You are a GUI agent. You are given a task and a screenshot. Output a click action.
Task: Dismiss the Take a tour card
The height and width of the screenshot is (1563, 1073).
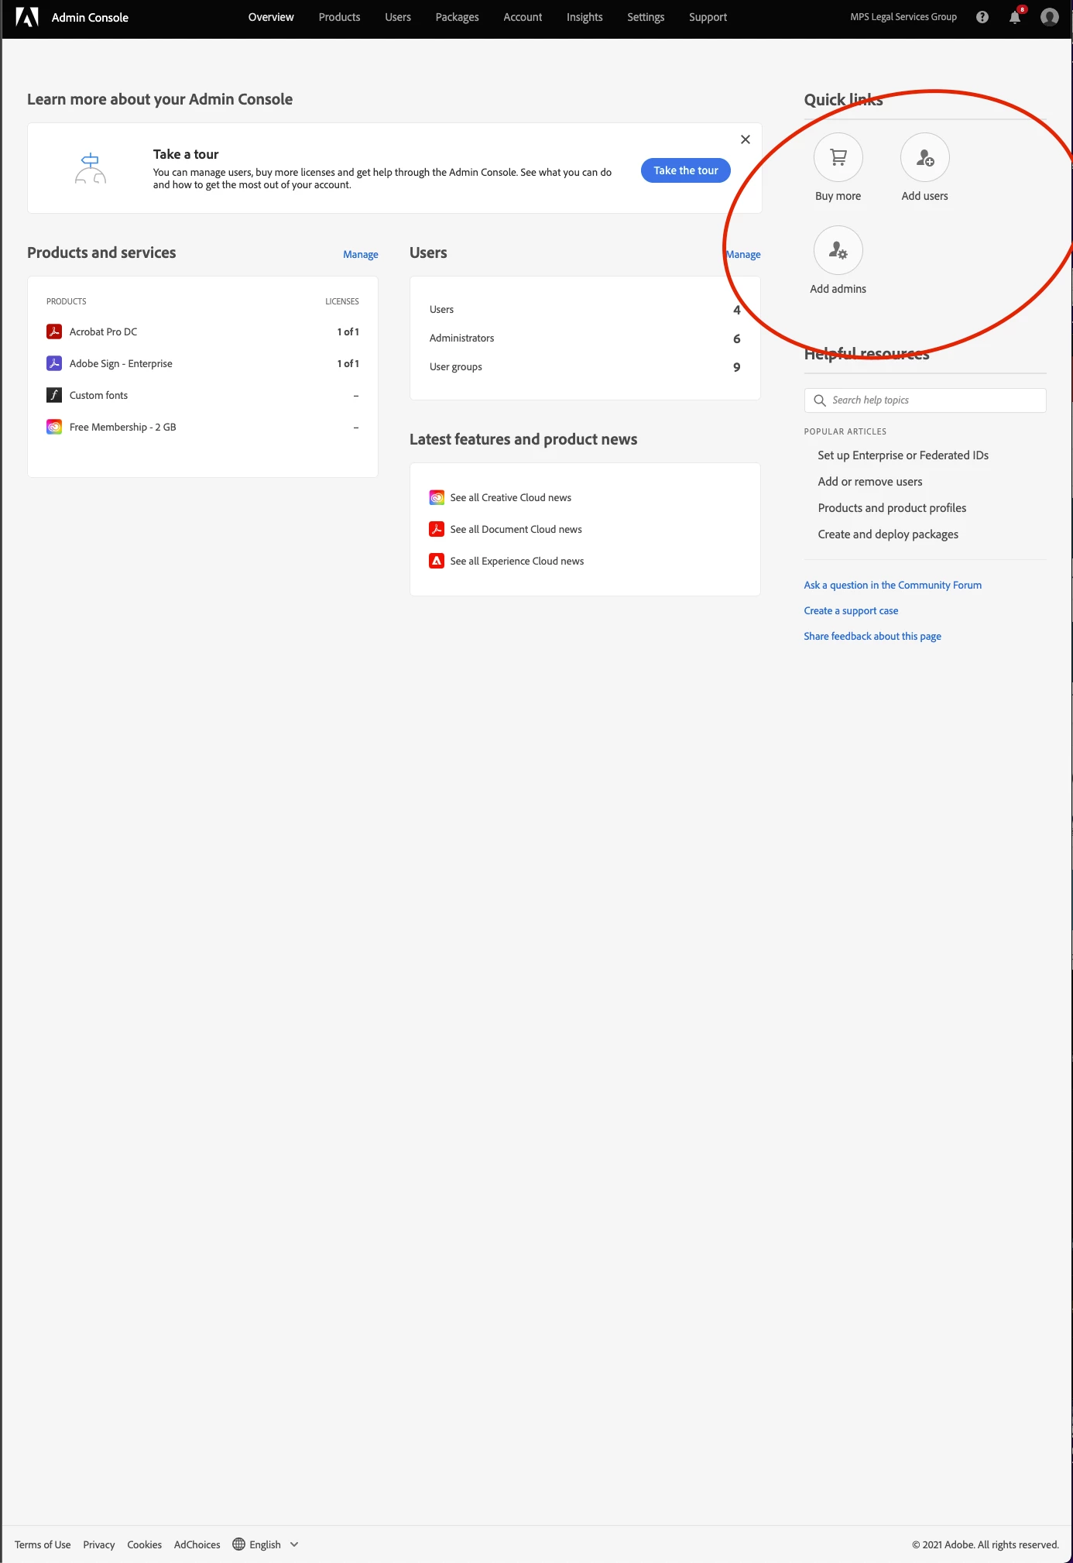(x=746, y=139)
